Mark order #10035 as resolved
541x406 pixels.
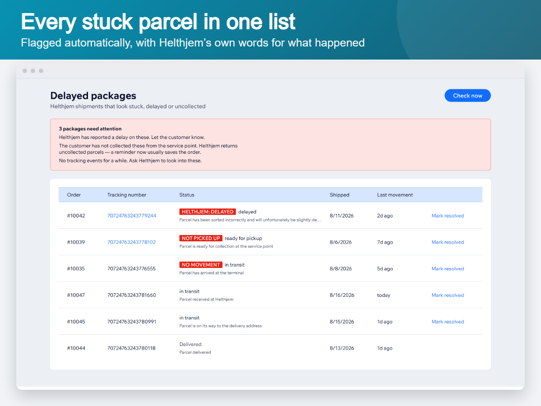(x=448, y=269)
